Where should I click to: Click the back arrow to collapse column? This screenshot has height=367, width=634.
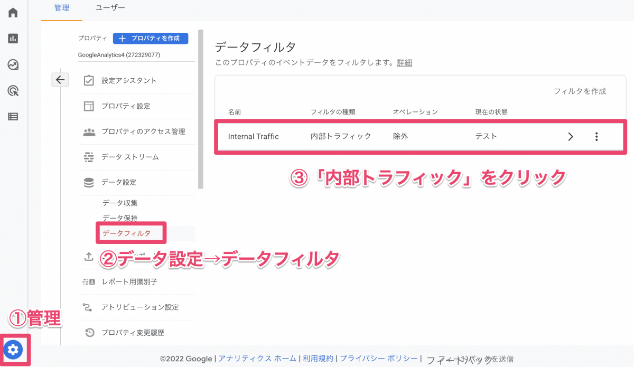[x=60, y=80]
